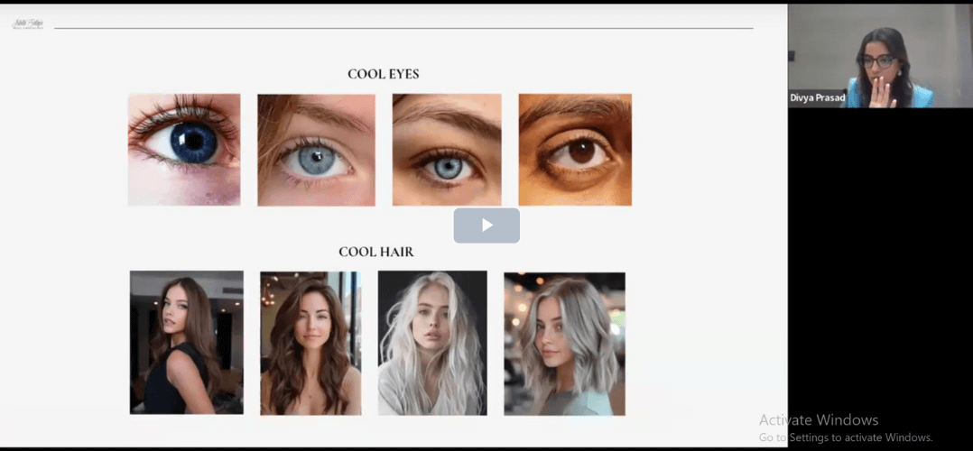Select the light blue eye with reddish eyebrow
This screenshot has height=451, width=973.
tap(316, 150)
